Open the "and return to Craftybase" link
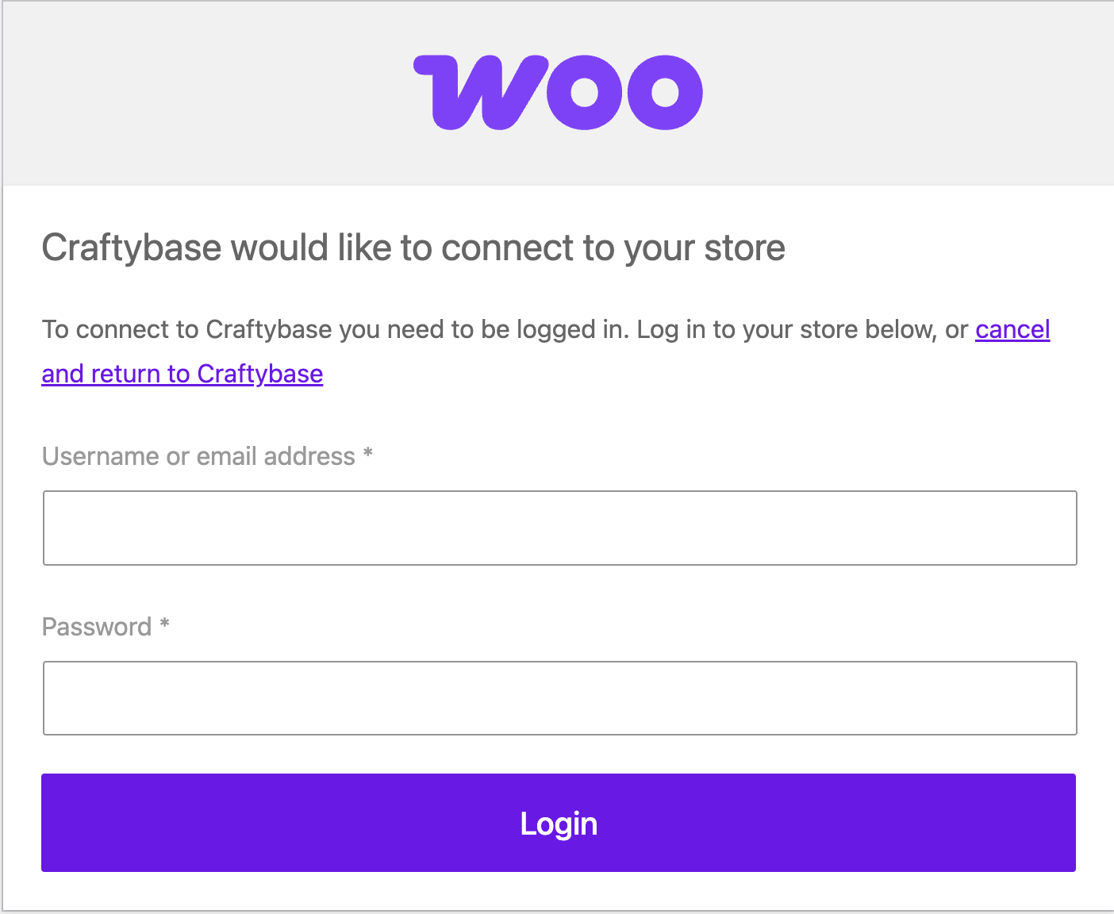 182,374
